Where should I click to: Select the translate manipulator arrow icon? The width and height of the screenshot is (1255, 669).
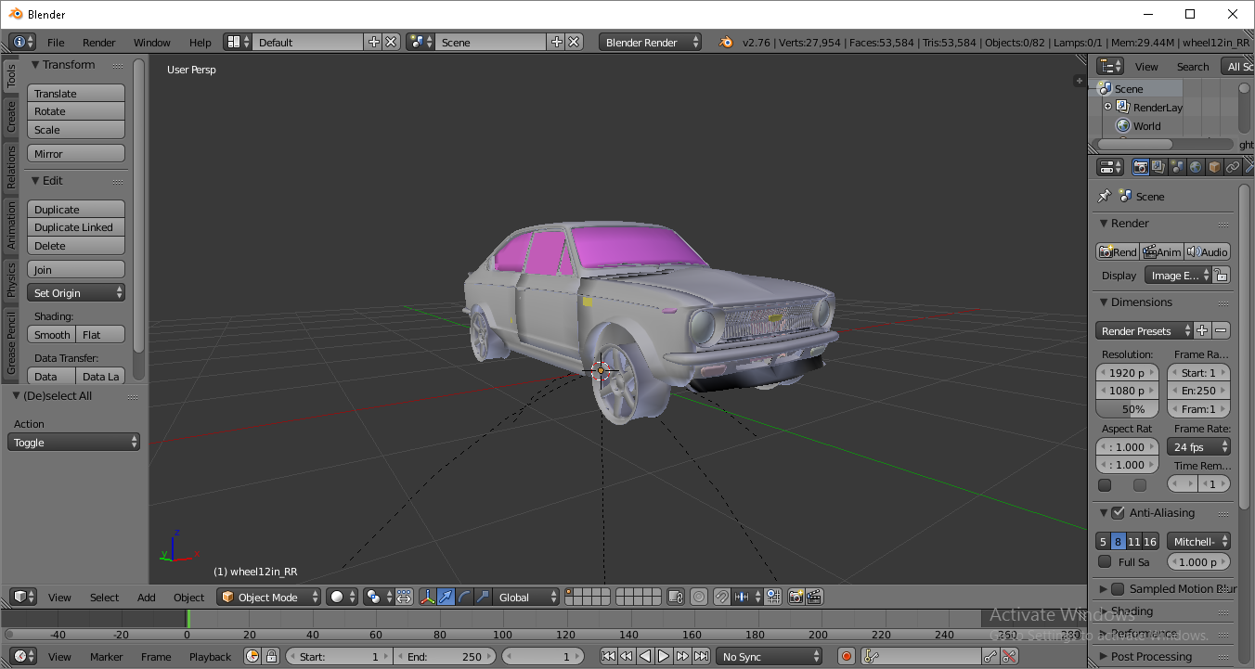pos(446,598)
